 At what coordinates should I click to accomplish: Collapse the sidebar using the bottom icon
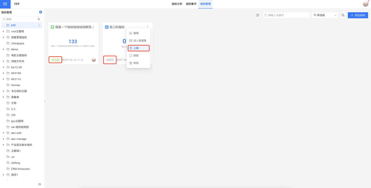[39, 184]
